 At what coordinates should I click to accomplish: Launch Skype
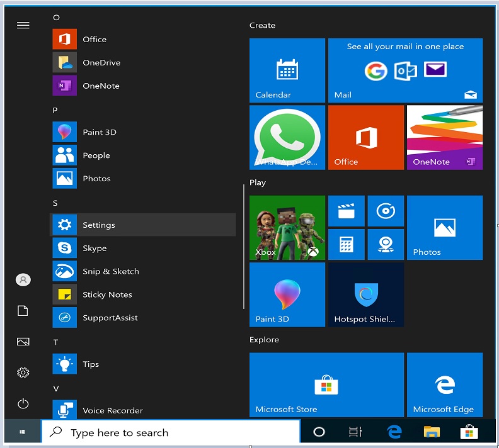point(142,248)
